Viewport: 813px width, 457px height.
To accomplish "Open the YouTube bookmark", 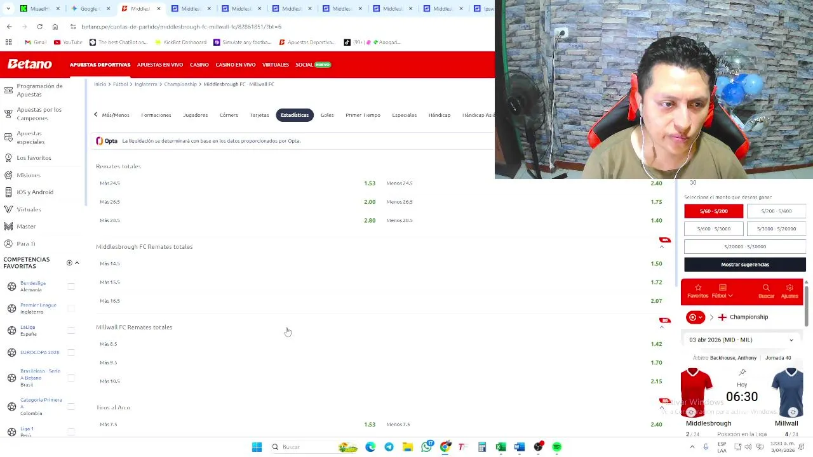I will coord(68,42).
